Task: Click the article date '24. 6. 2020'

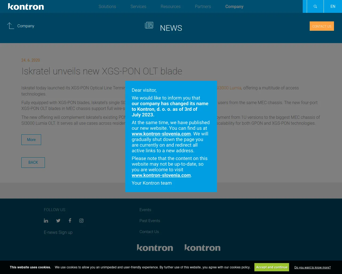Action: [31, 60]
